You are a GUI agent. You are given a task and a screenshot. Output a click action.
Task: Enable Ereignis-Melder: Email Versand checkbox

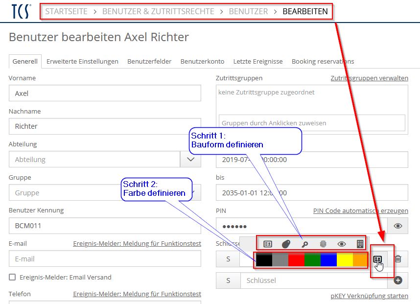13,278
